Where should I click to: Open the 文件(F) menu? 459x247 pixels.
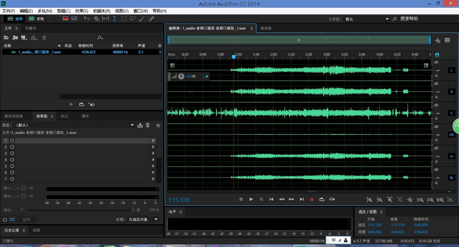tap(8, 11)
